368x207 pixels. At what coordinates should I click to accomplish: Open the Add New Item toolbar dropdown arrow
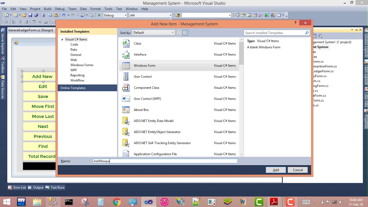20,15
